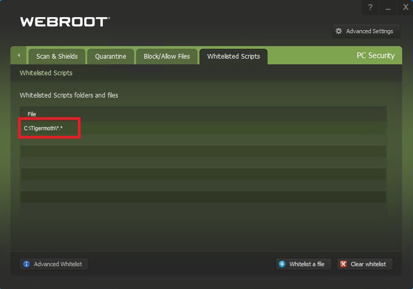Viewport: 413px width, 289px height.
Task: Open help with the question mark icon
Action: click(x=370, y=7)
